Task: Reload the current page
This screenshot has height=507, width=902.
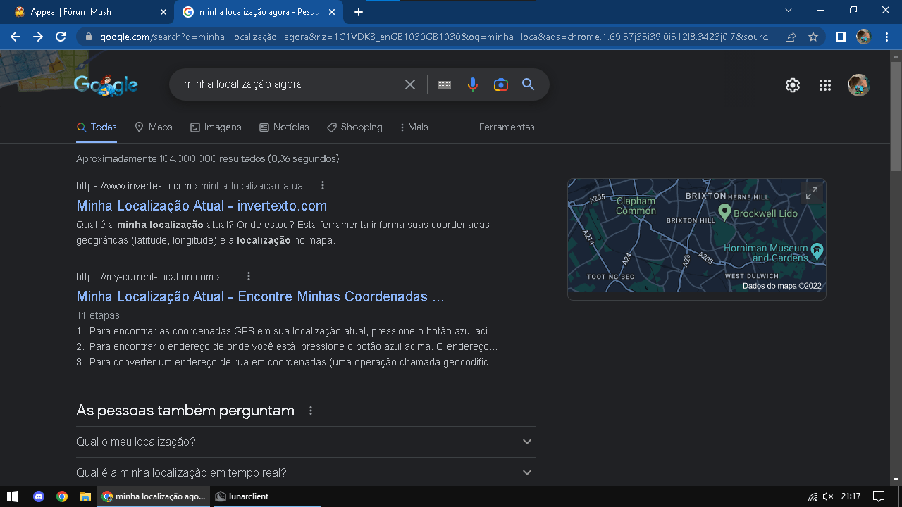Action: pos(61,37)
